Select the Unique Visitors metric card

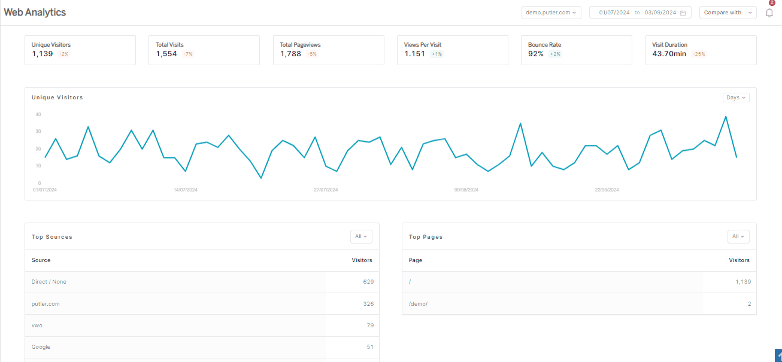coord(80,50)
